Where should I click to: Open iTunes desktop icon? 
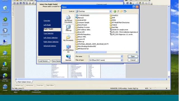coord(5,88)
